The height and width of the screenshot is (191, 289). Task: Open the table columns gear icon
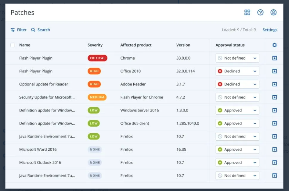coord(275,45)
